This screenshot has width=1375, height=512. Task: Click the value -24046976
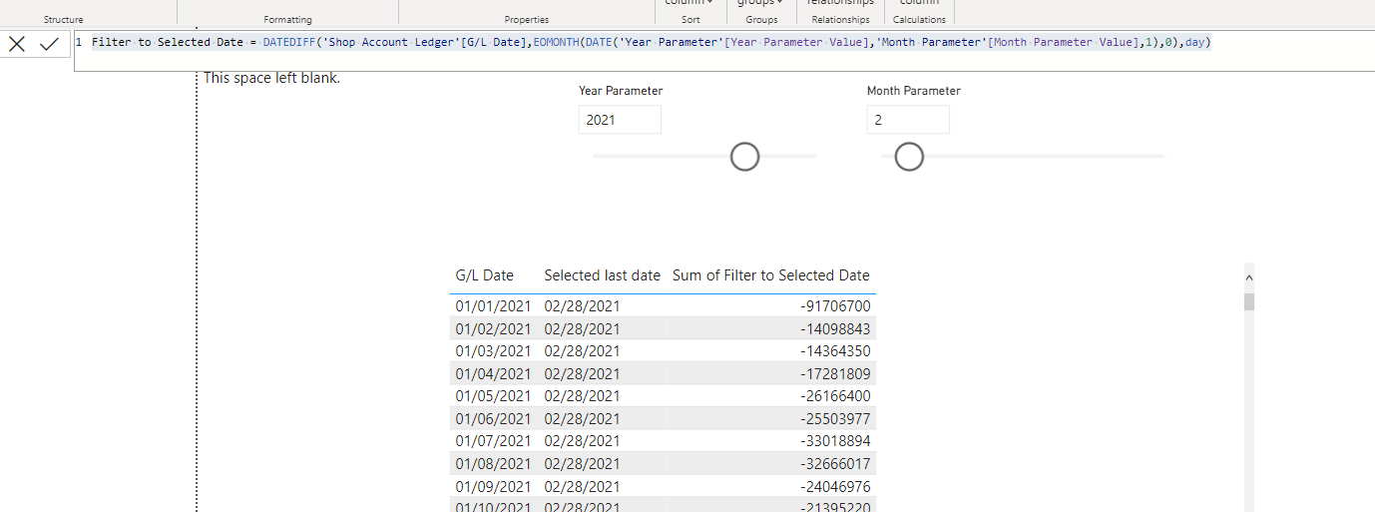835,487
